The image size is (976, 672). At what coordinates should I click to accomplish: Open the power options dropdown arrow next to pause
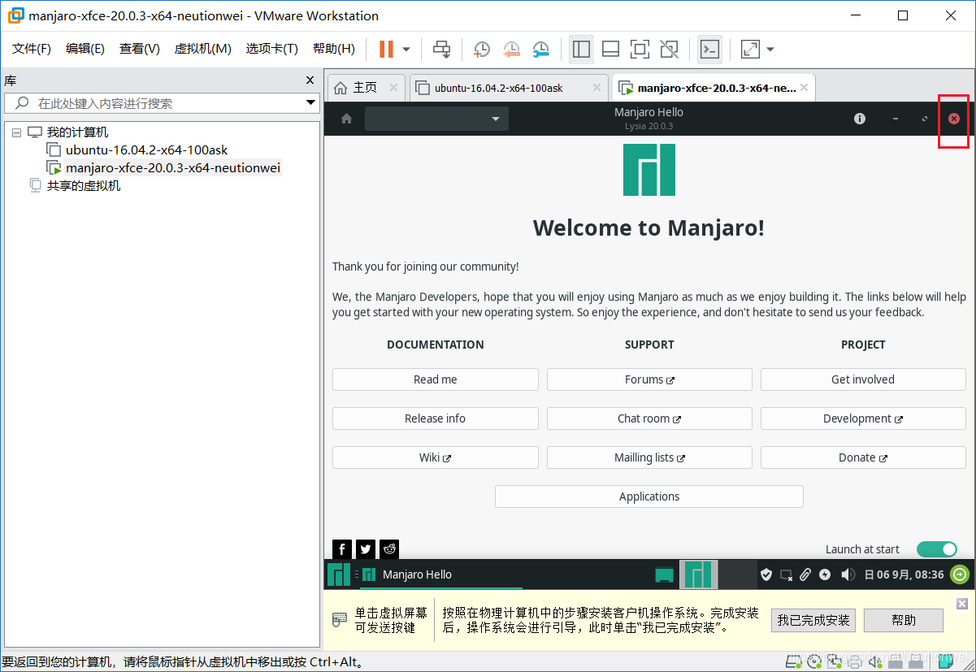[x=406, y=50]
